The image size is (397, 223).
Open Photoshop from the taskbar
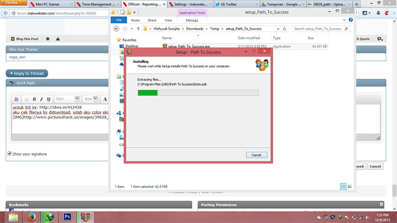[67, 217]
